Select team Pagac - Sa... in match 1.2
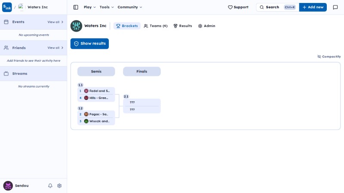Image resolution: width=344 pixels, height=193 pixels. (96, 114)
